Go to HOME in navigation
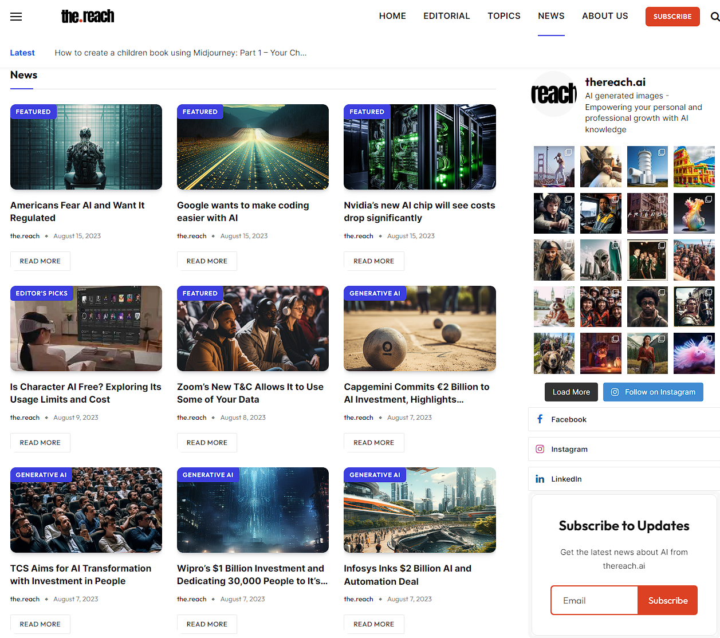Viewport: 720px width, 638px height. tap(392, 16)
